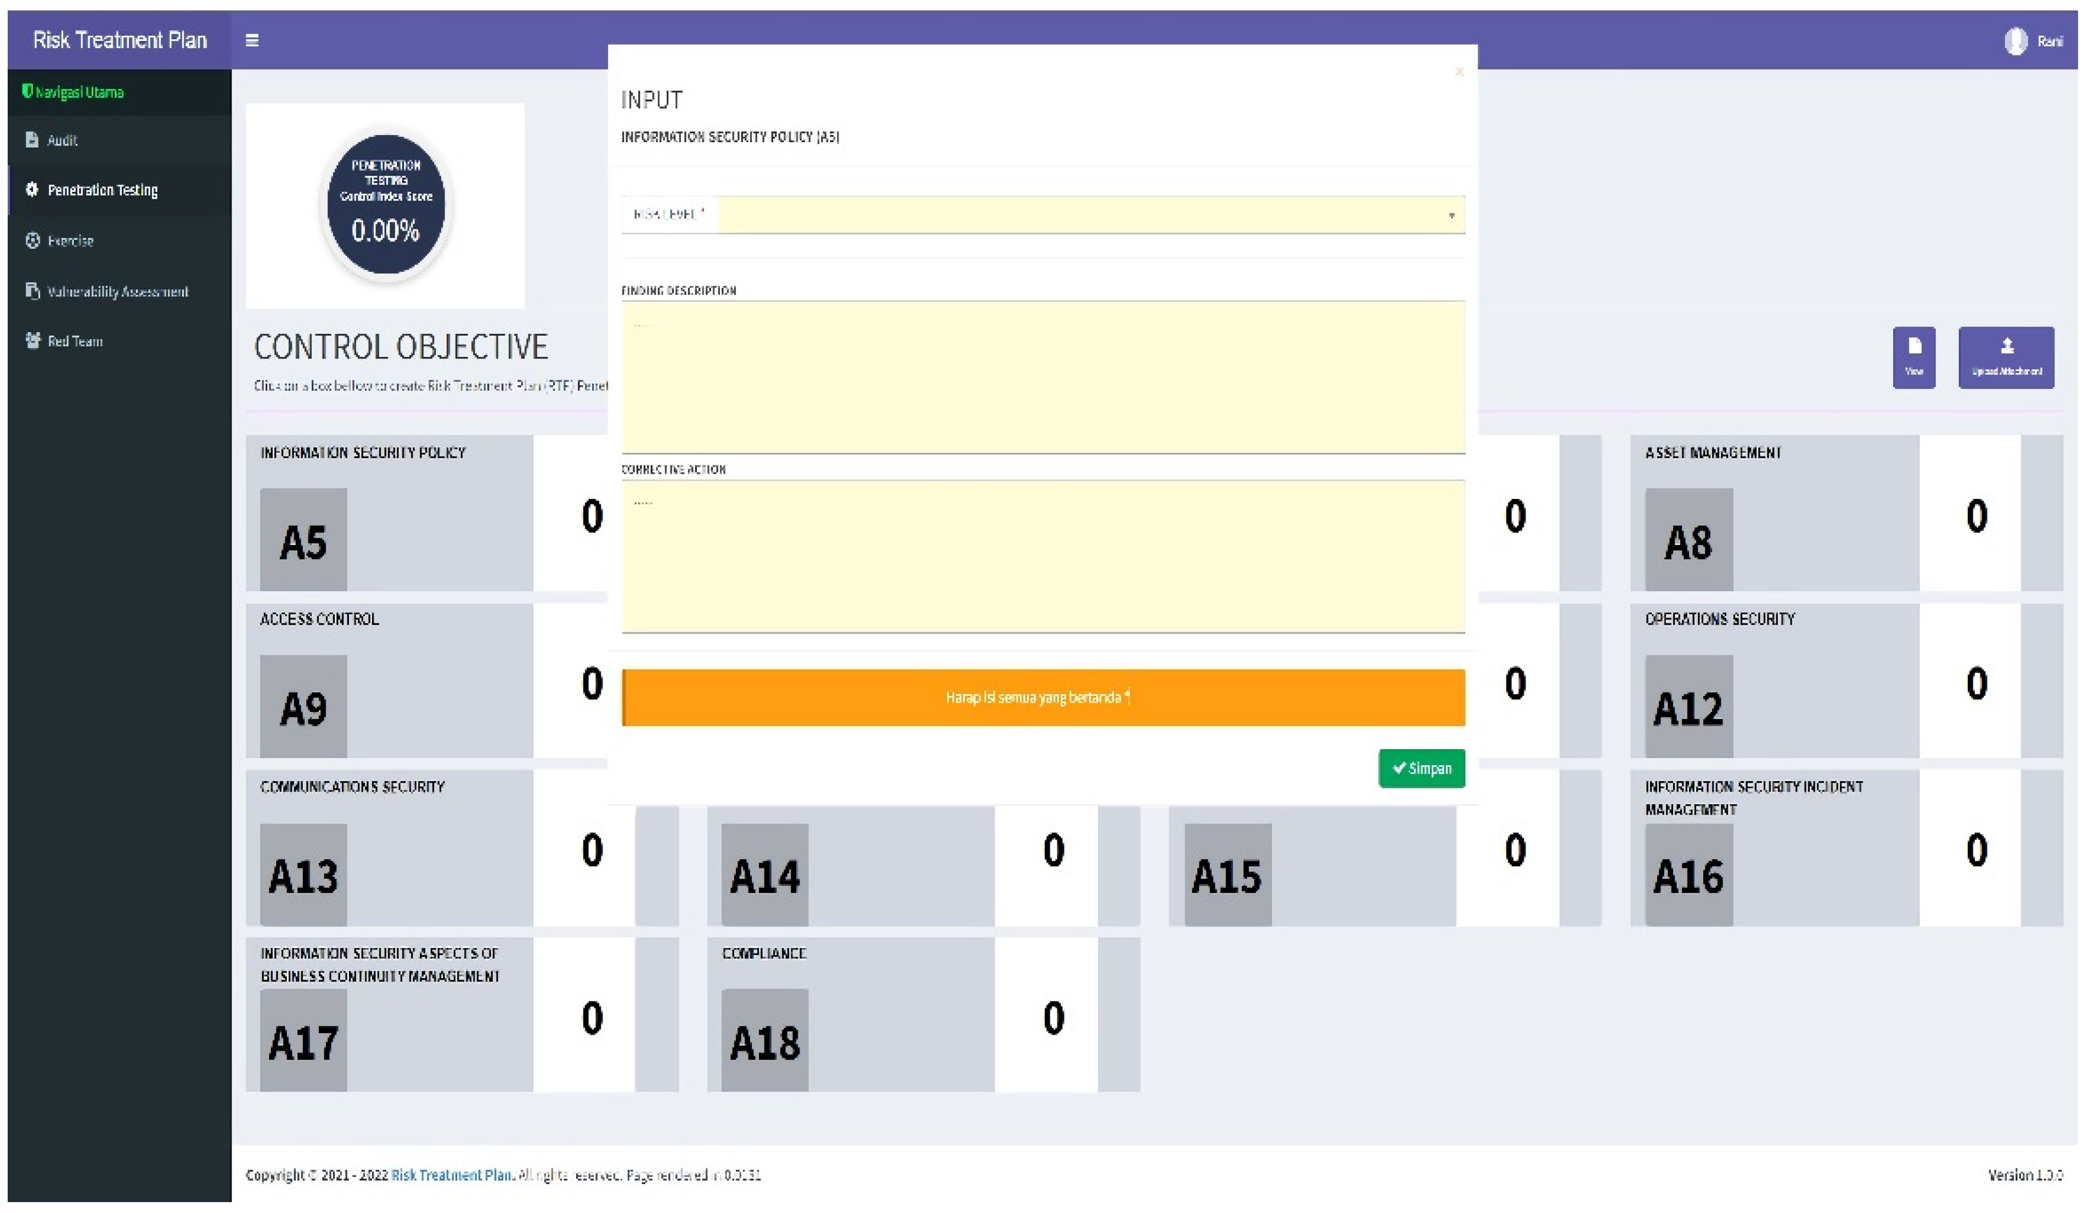Select the A18 Compliance box
The image size is (2094, 1212).
click(x=764, y=1039)
